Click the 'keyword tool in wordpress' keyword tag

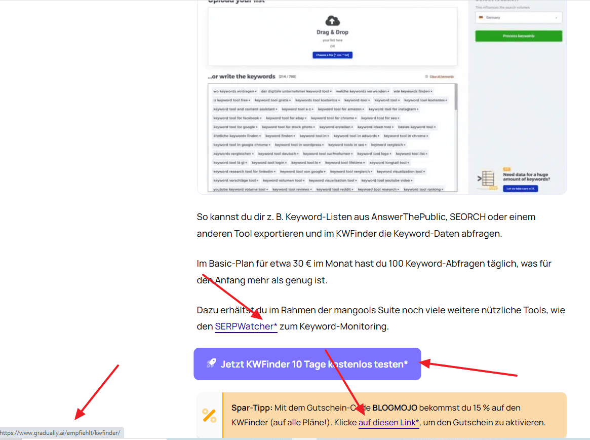[299, 144]
